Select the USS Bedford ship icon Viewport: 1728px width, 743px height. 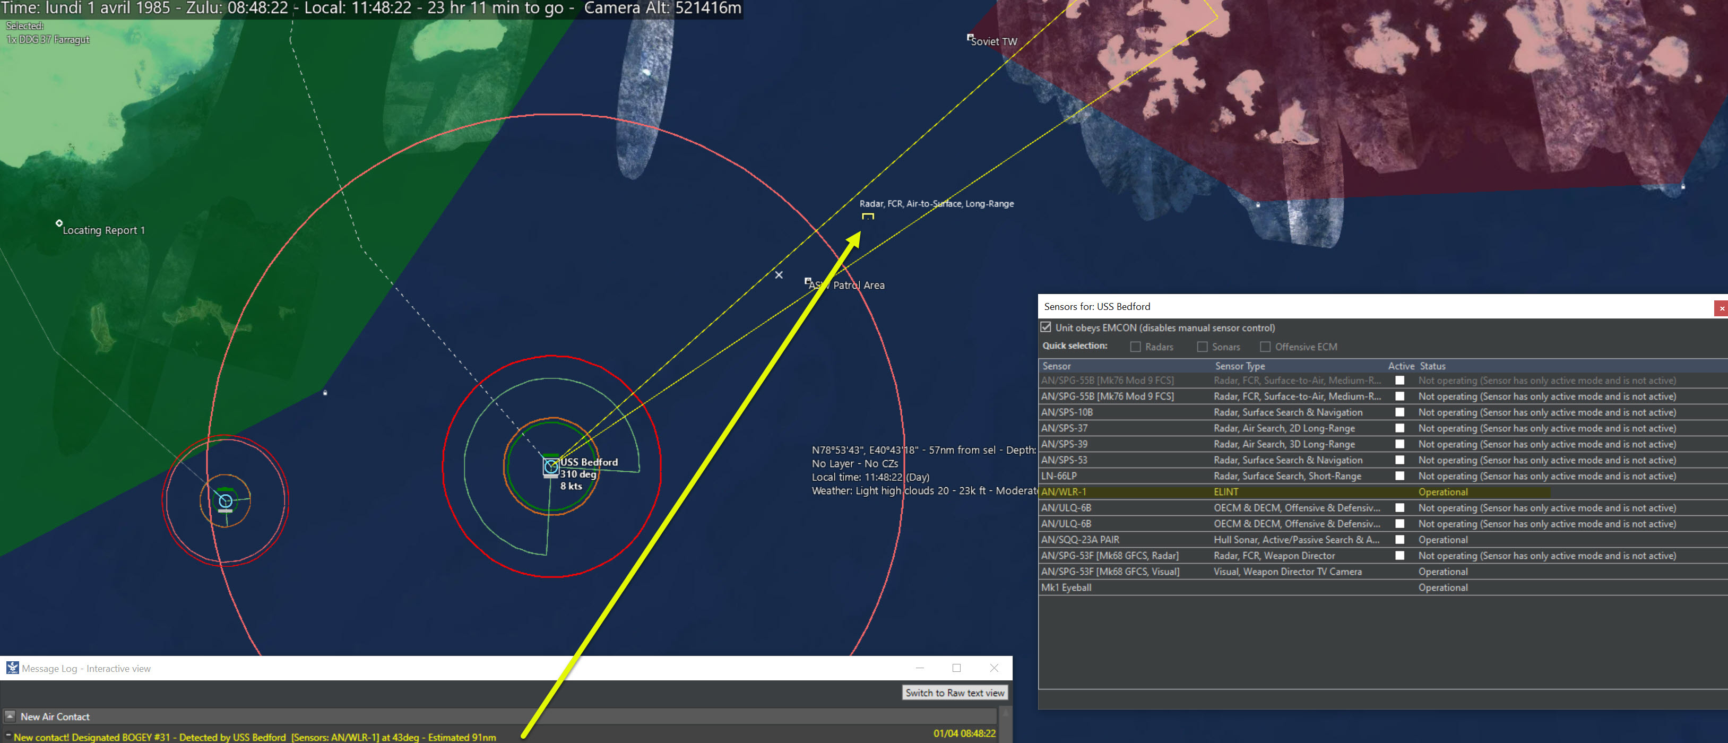[551, 466]
